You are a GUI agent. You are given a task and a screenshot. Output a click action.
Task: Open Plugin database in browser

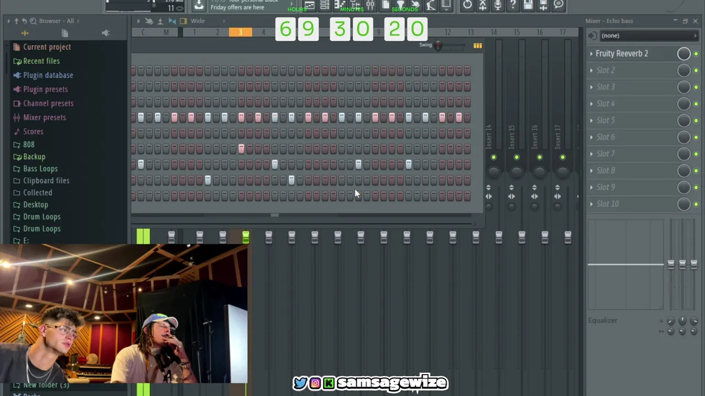coord(48,75)
